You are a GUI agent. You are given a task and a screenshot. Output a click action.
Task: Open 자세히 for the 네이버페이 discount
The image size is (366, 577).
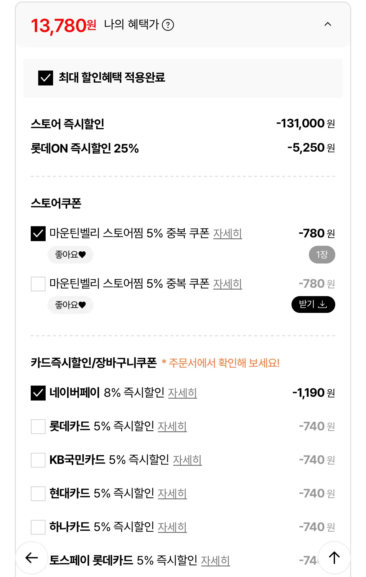[182, 393]
